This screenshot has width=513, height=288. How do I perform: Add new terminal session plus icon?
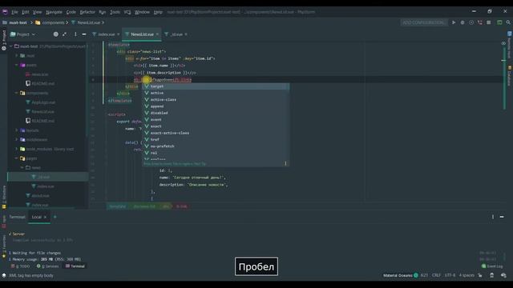tap(55, 217)
